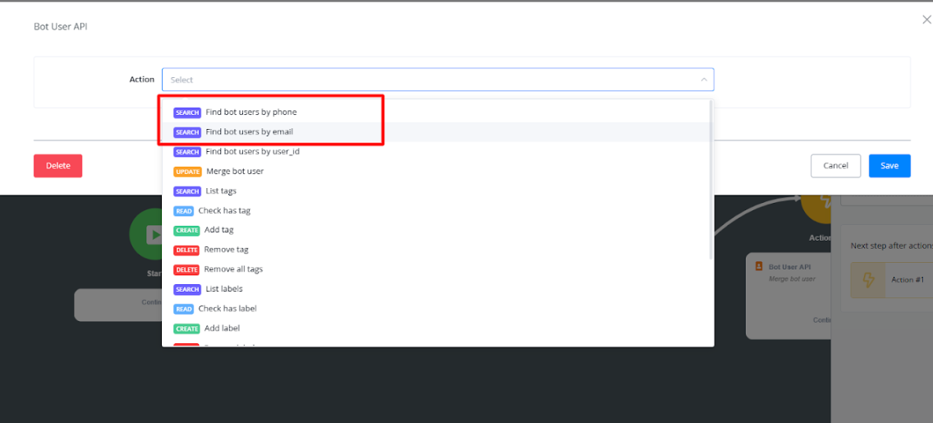Click the green Start node play icon
Screen dimensions: 933x423
point(153,235)
